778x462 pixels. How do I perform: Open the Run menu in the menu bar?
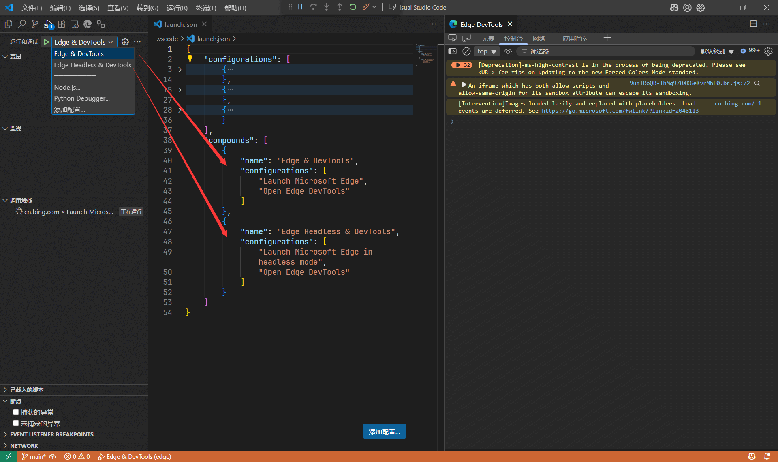point(177,8)
